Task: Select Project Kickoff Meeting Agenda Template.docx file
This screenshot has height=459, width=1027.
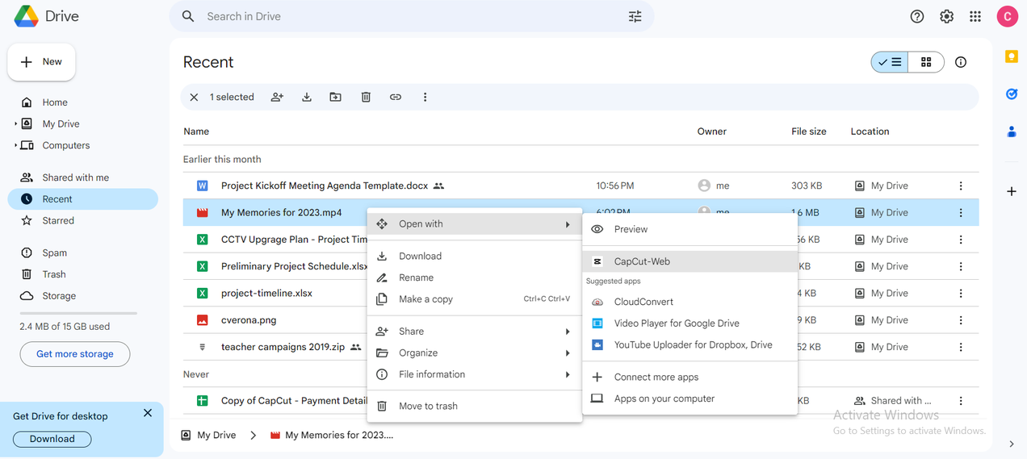Action: pos(325,186)
